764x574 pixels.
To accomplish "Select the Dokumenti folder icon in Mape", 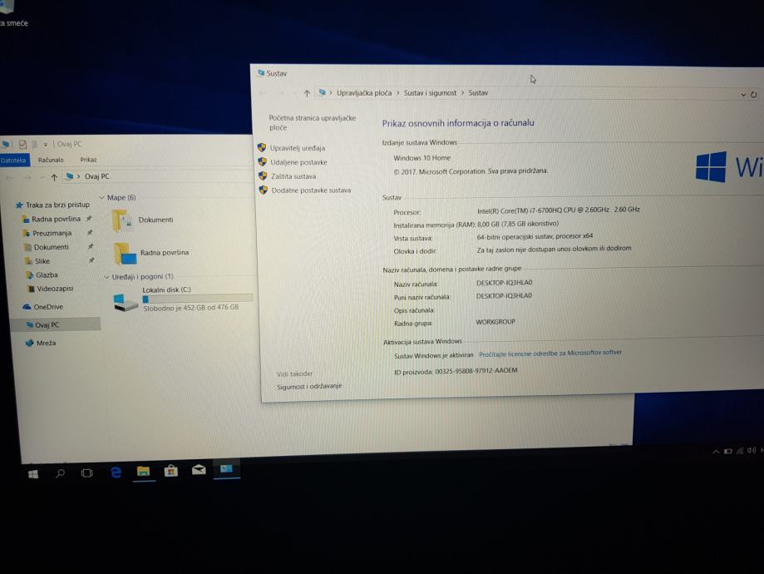I will tap(122, 220).
